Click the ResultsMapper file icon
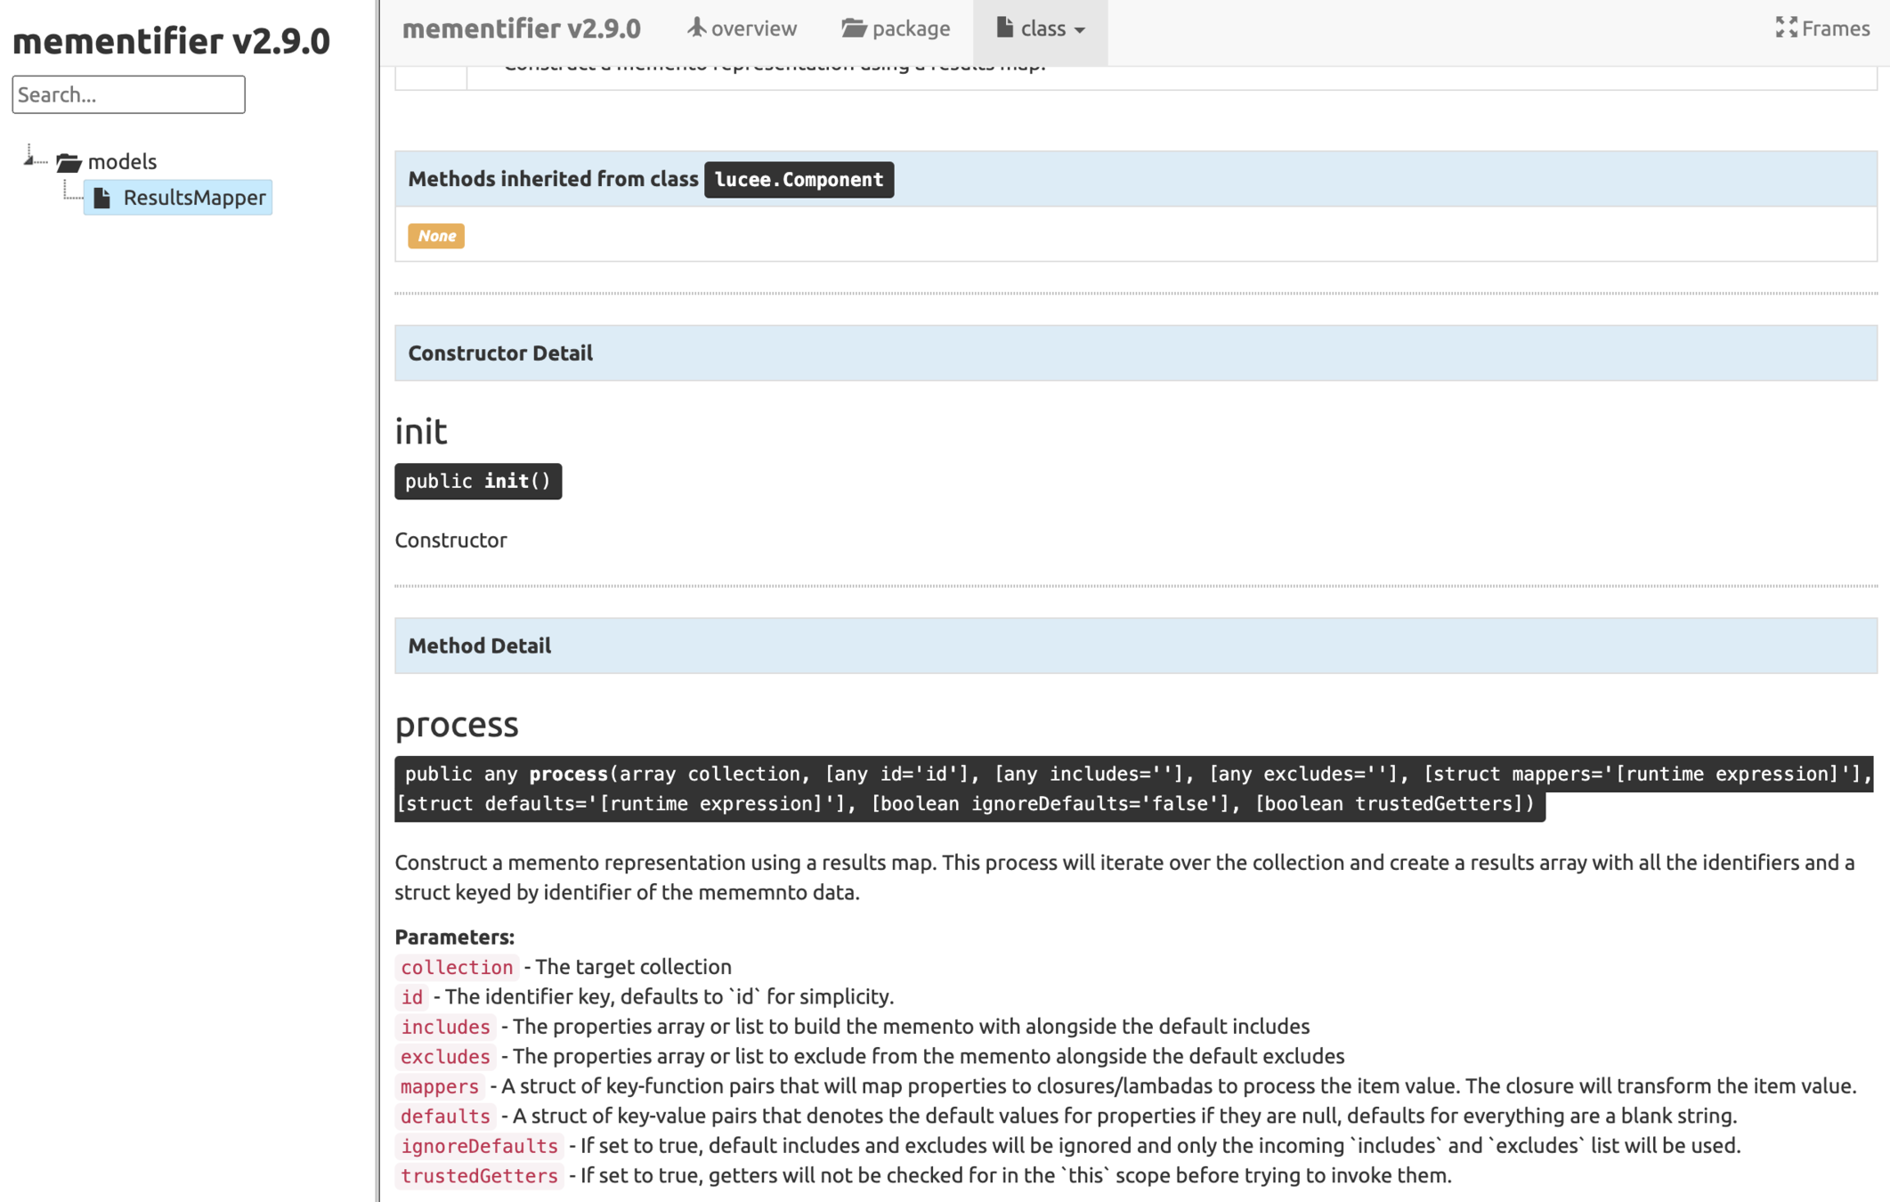1890x1202 pixels. (102, 198)
